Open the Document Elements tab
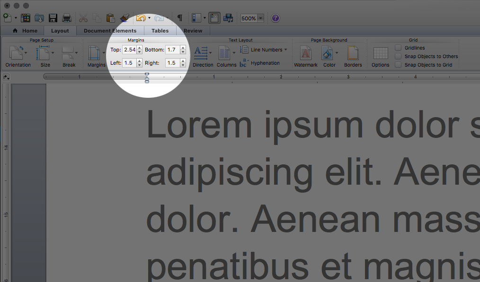The height and width of the screenshot is (282, 480). point(110,31)
